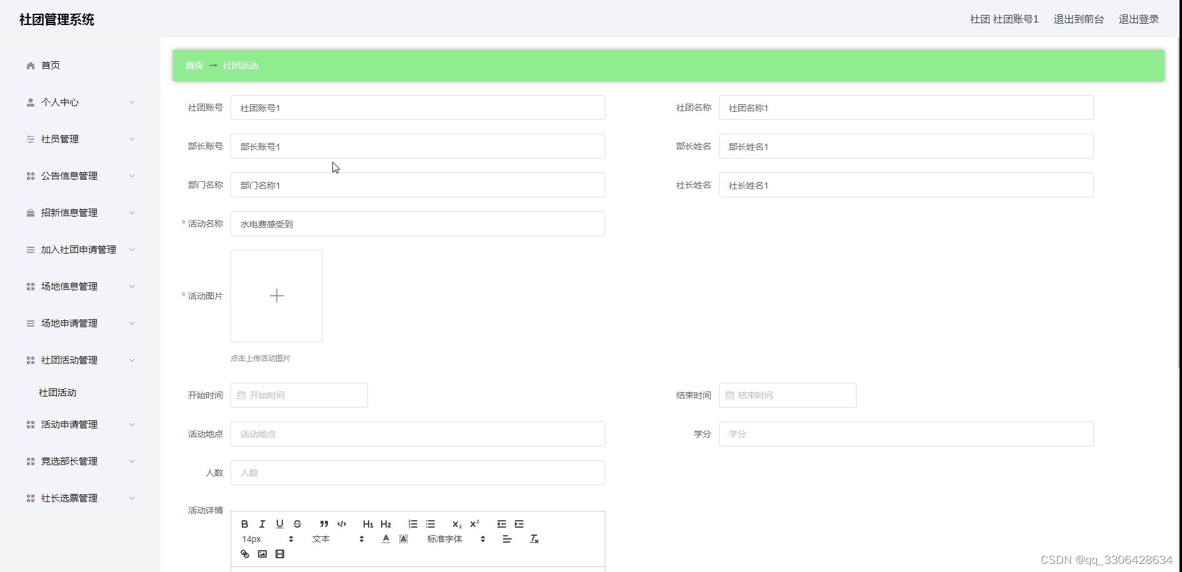Screen dimensions: 1182x572
Task: Insert a video into the editor
Action: [280, 554]
